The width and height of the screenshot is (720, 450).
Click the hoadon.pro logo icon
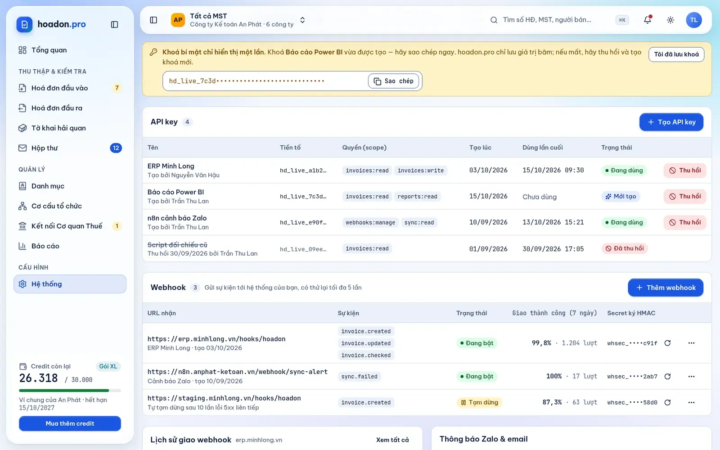click(25, 24)
